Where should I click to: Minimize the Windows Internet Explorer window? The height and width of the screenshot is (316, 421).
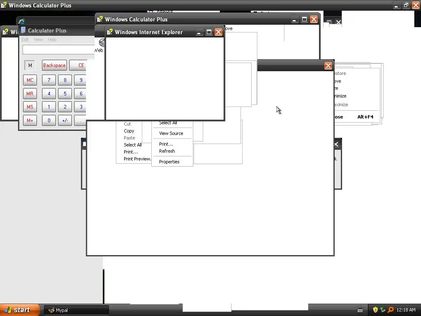point(199,32)
